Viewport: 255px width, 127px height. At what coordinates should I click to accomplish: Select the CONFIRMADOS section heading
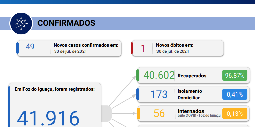66,23
